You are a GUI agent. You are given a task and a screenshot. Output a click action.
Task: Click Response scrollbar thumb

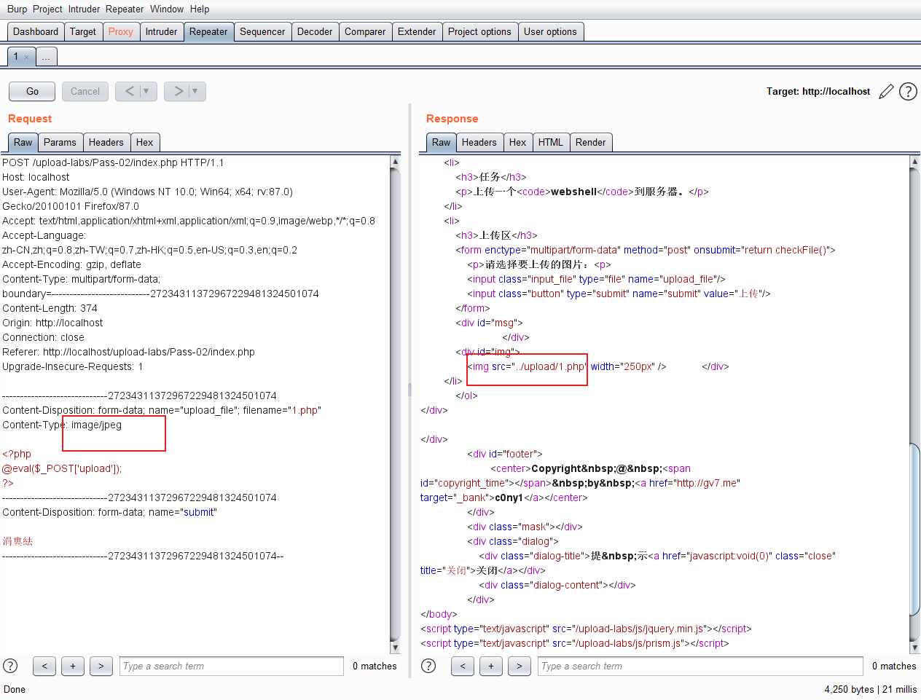(x=914, y=530)
